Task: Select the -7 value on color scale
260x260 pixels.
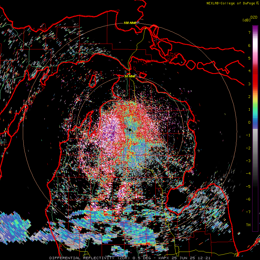Action: [248, 212]
